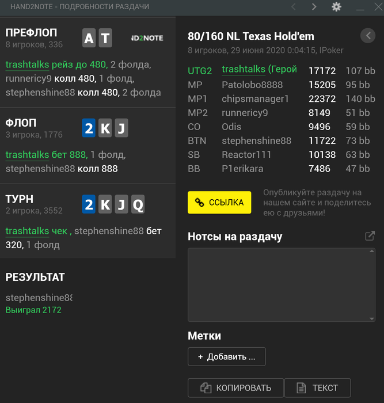
Task: Select the Ace hole card
Action: tap(89, 38)
